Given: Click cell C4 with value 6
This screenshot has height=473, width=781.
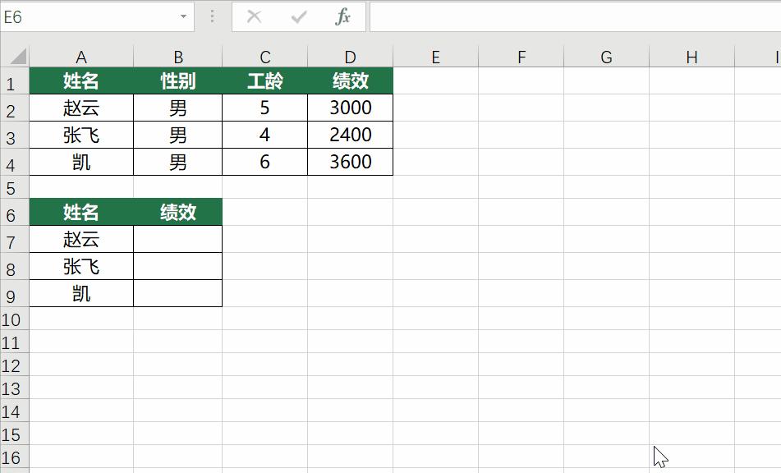Looking at the screenshot, I should click(265, 161).
